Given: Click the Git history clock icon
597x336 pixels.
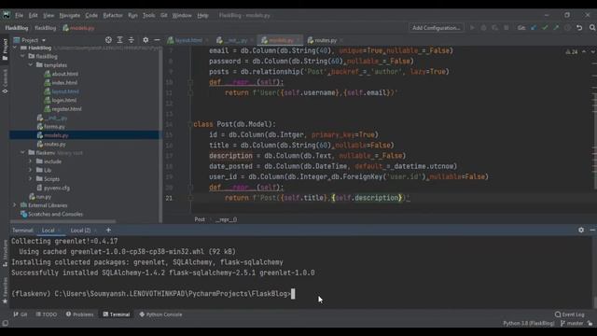Looking at the screenshot, I should 567,28.
